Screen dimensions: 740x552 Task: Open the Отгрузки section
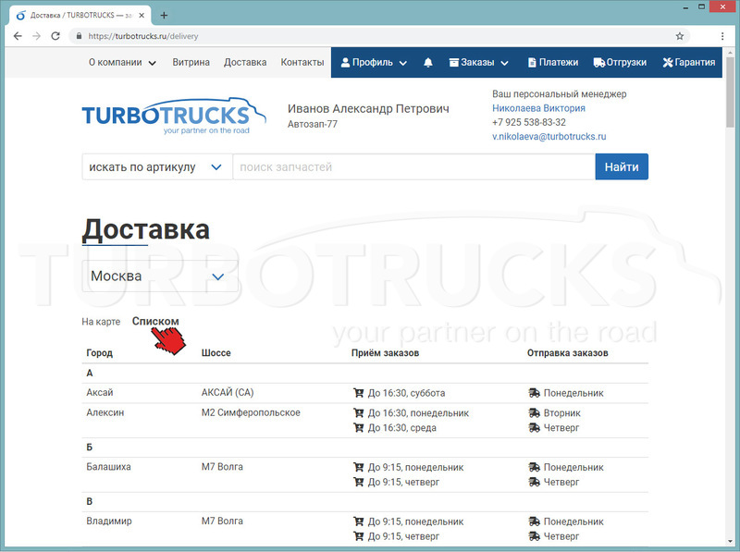620,62
